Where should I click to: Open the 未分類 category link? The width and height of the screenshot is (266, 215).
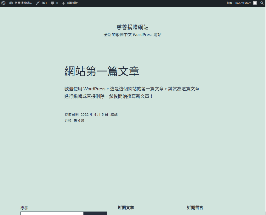coord(79,121)
